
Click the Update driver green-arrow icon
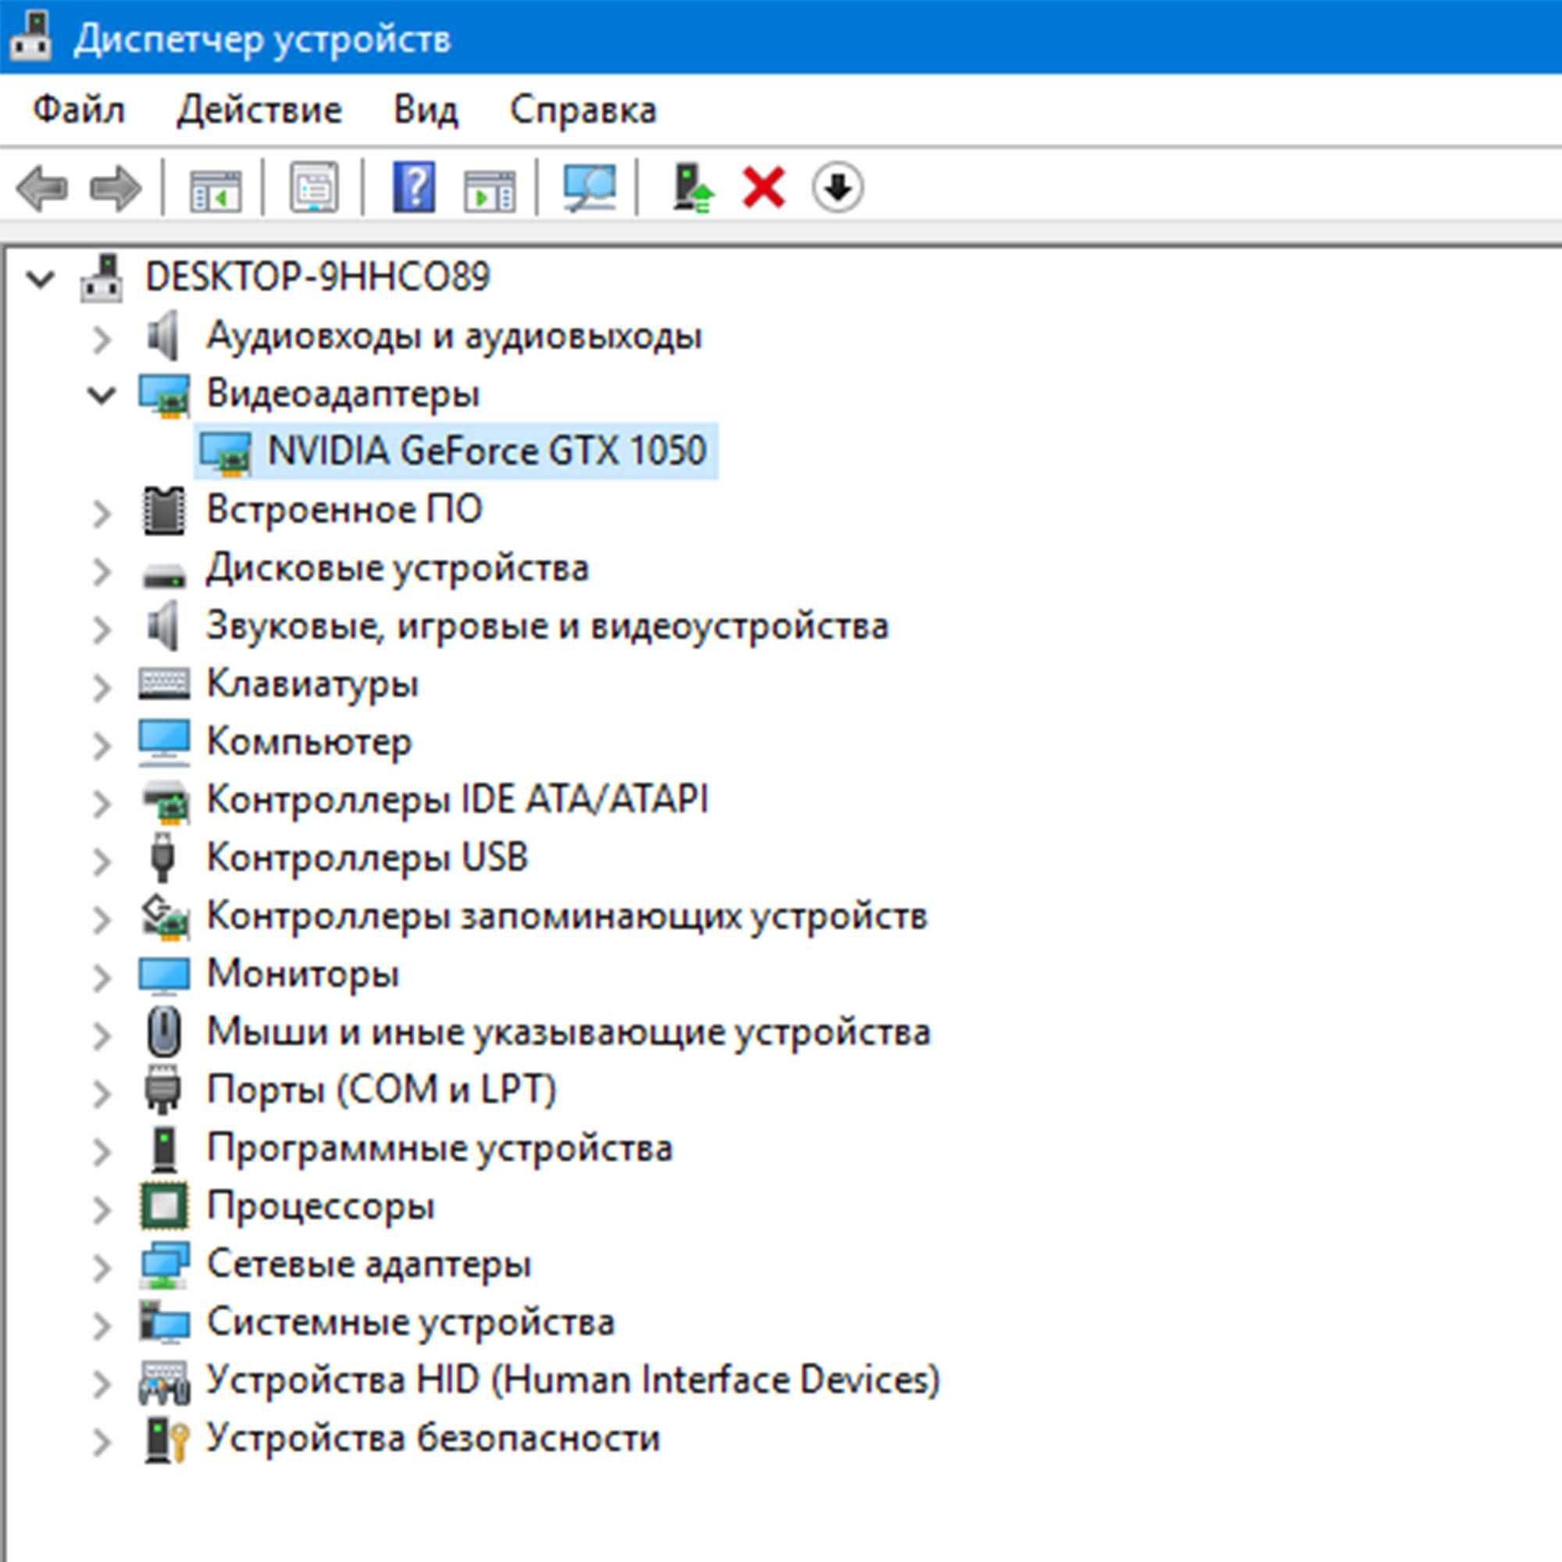pos(692,187)
